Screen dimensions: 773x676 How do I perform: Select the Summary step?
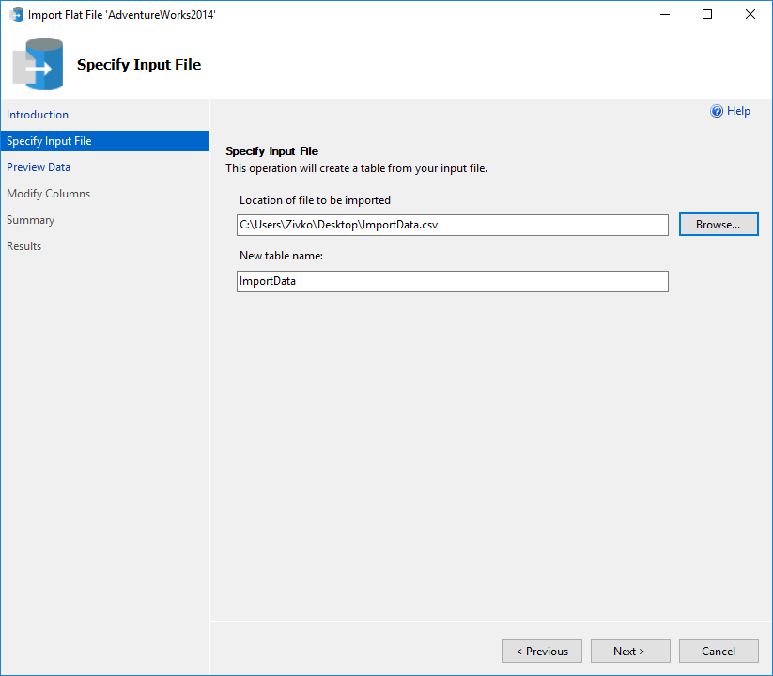coord(30,219)
